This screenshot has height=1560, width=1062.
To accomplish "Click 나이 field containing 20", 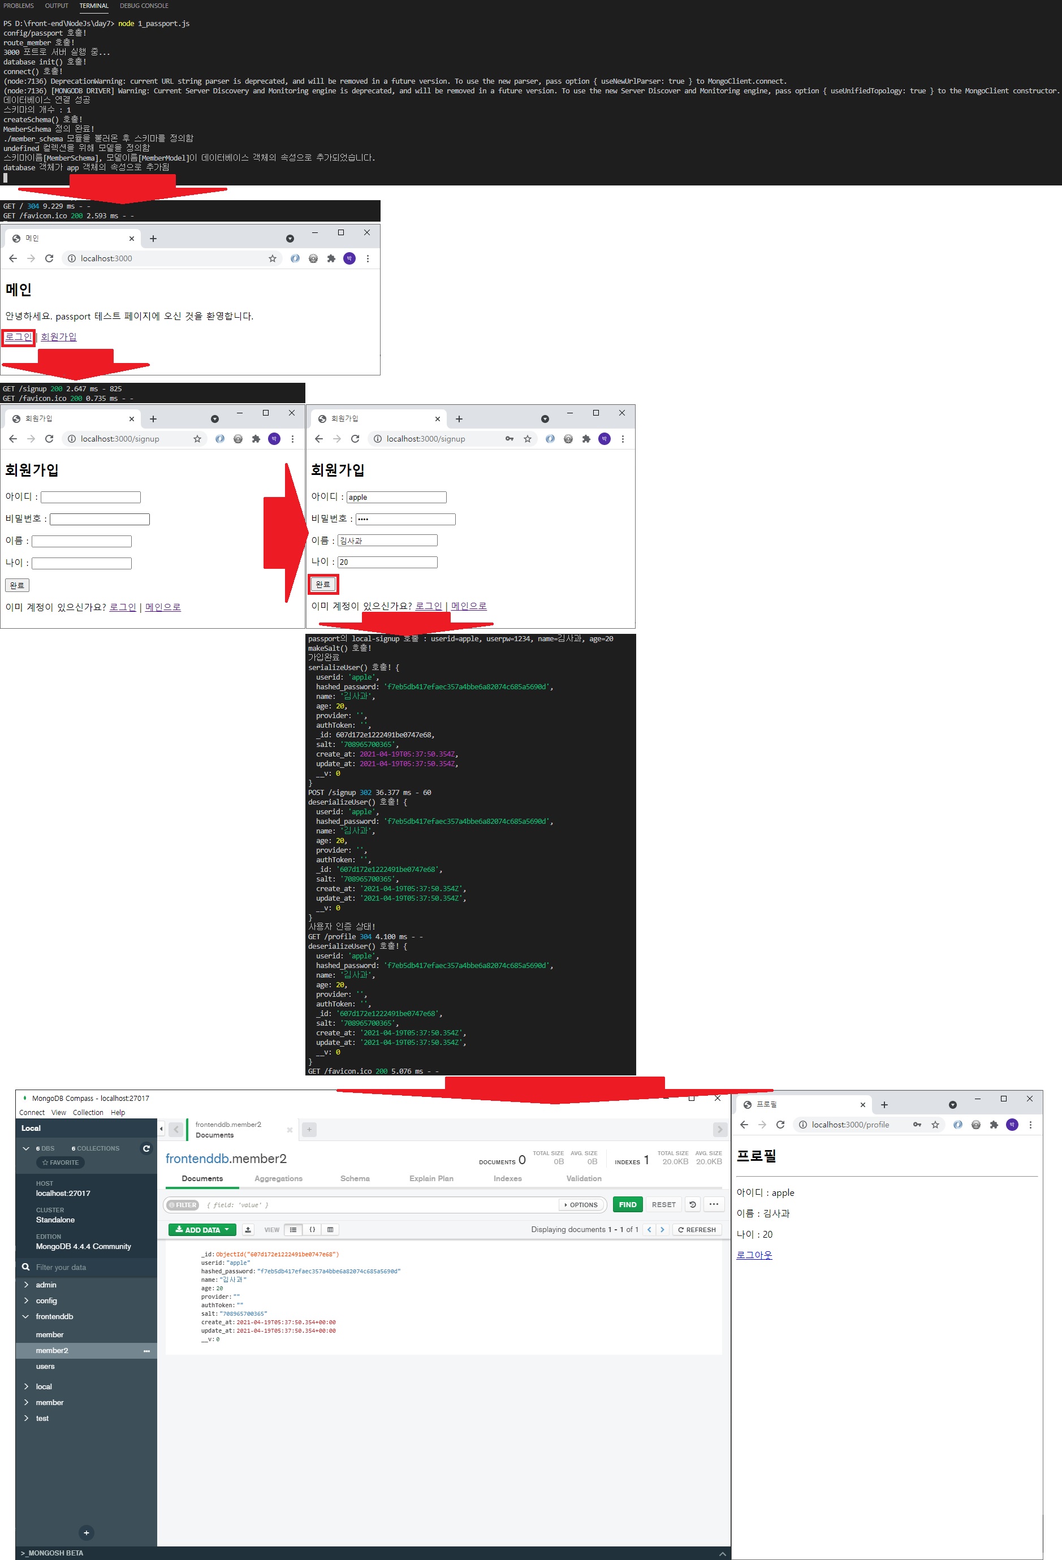I will (x=387, y=563).
